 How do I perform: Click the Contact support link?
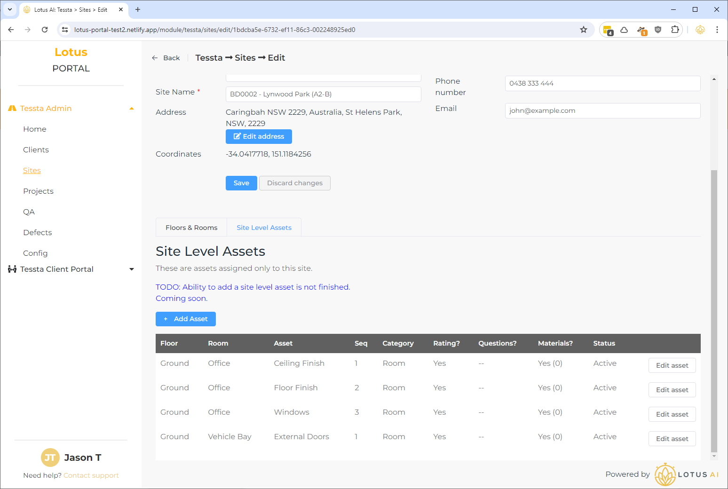(91, 475)
